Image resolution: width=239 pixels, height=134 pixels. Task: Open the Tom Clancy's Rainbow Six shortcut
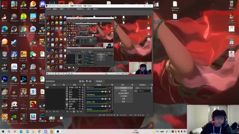[x=24, y=119]
